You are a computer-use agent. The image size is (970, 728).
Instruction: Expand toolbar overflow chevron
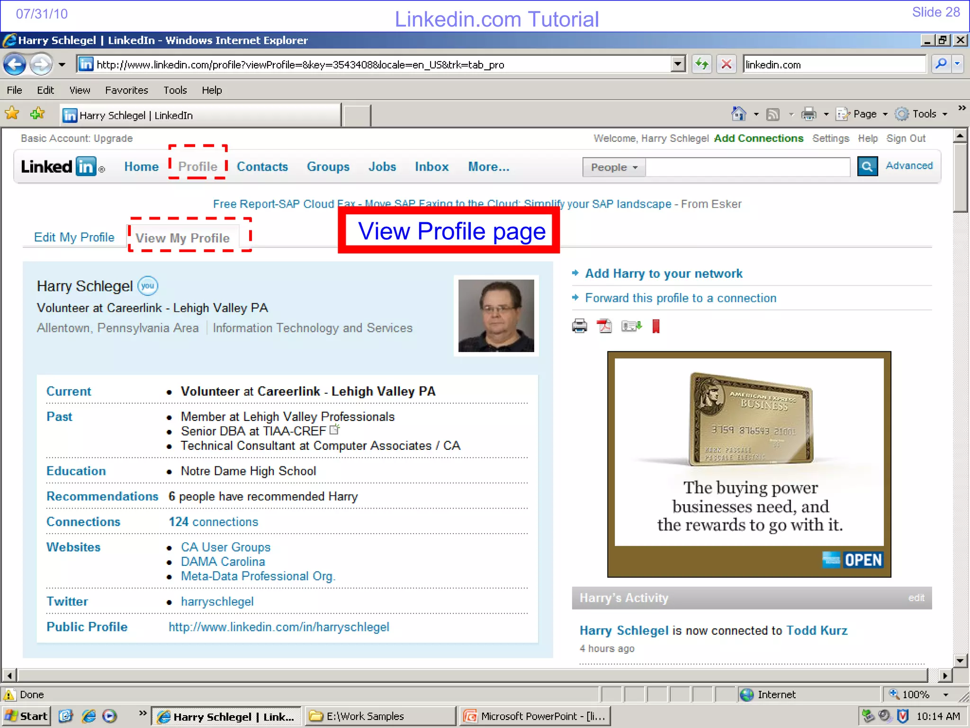coord(961,108)
